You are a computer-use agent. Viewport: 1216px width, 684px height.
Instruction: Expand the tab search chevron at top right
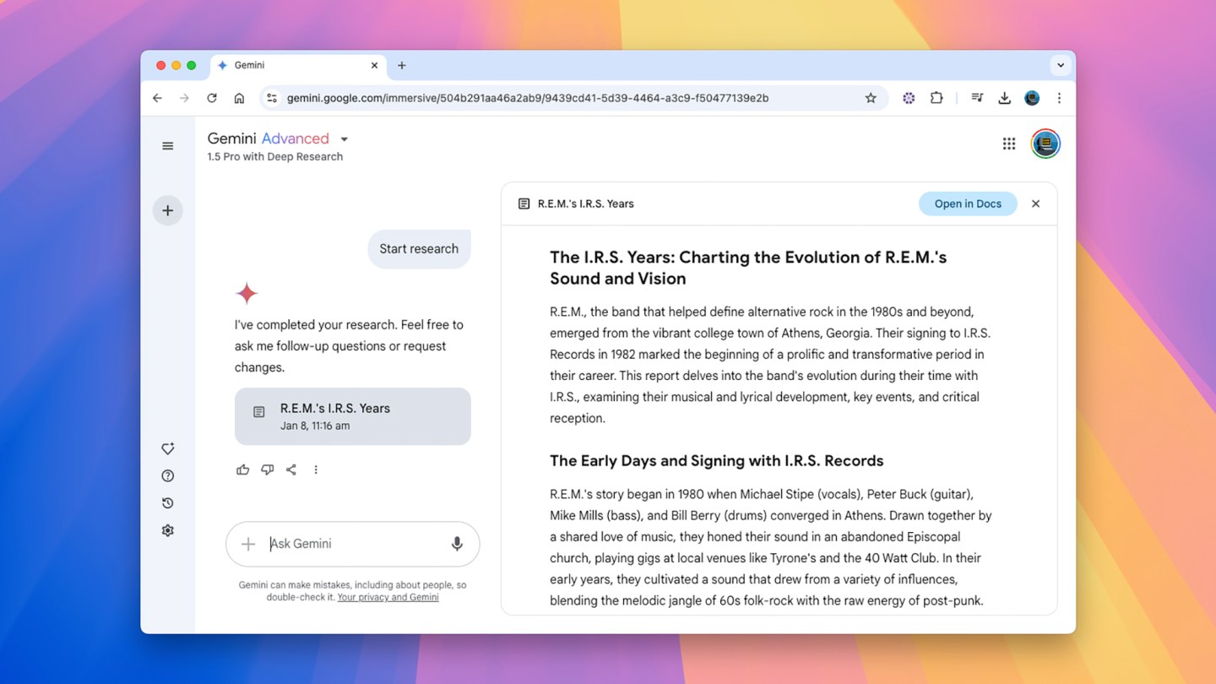(1061, 65)
